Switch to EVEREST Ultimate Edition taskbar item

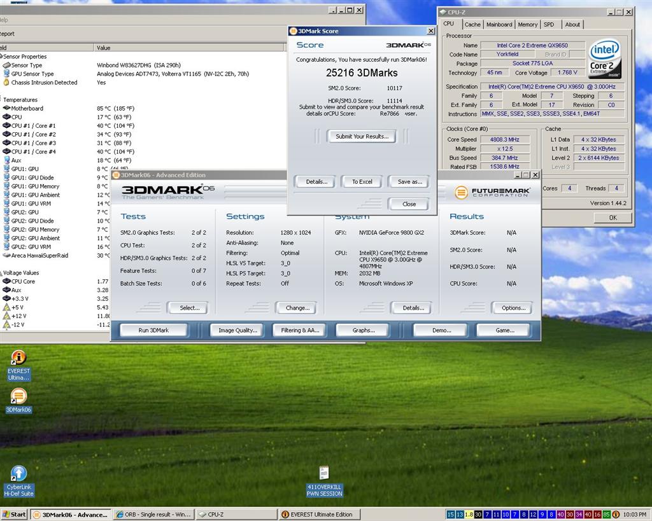coord(320,515)
